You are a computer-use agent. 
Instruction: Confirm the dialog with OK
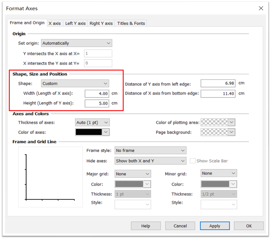pos(249,226)
